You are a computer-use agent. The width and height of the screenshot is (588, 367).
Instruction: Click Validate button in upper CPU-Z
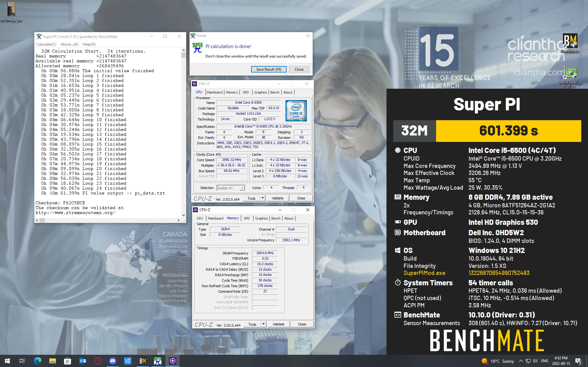click(277, 198)
